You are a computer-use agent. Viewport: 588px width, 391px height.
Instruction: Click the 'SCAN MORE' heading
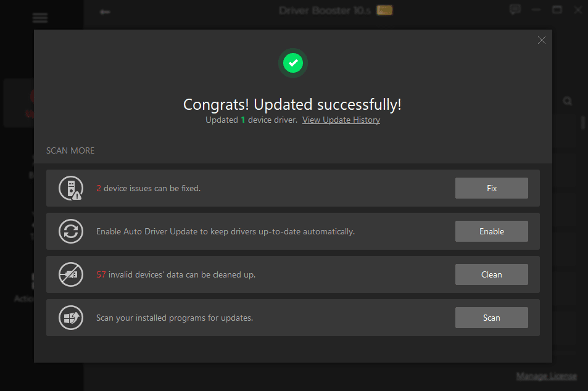click(x=70, y=150)
